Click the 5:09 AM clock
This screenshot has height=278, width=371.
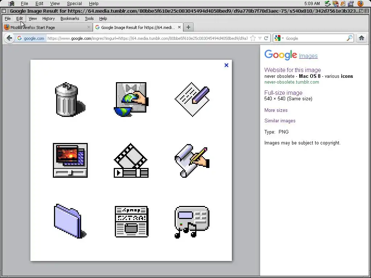[x=312, y=4]
